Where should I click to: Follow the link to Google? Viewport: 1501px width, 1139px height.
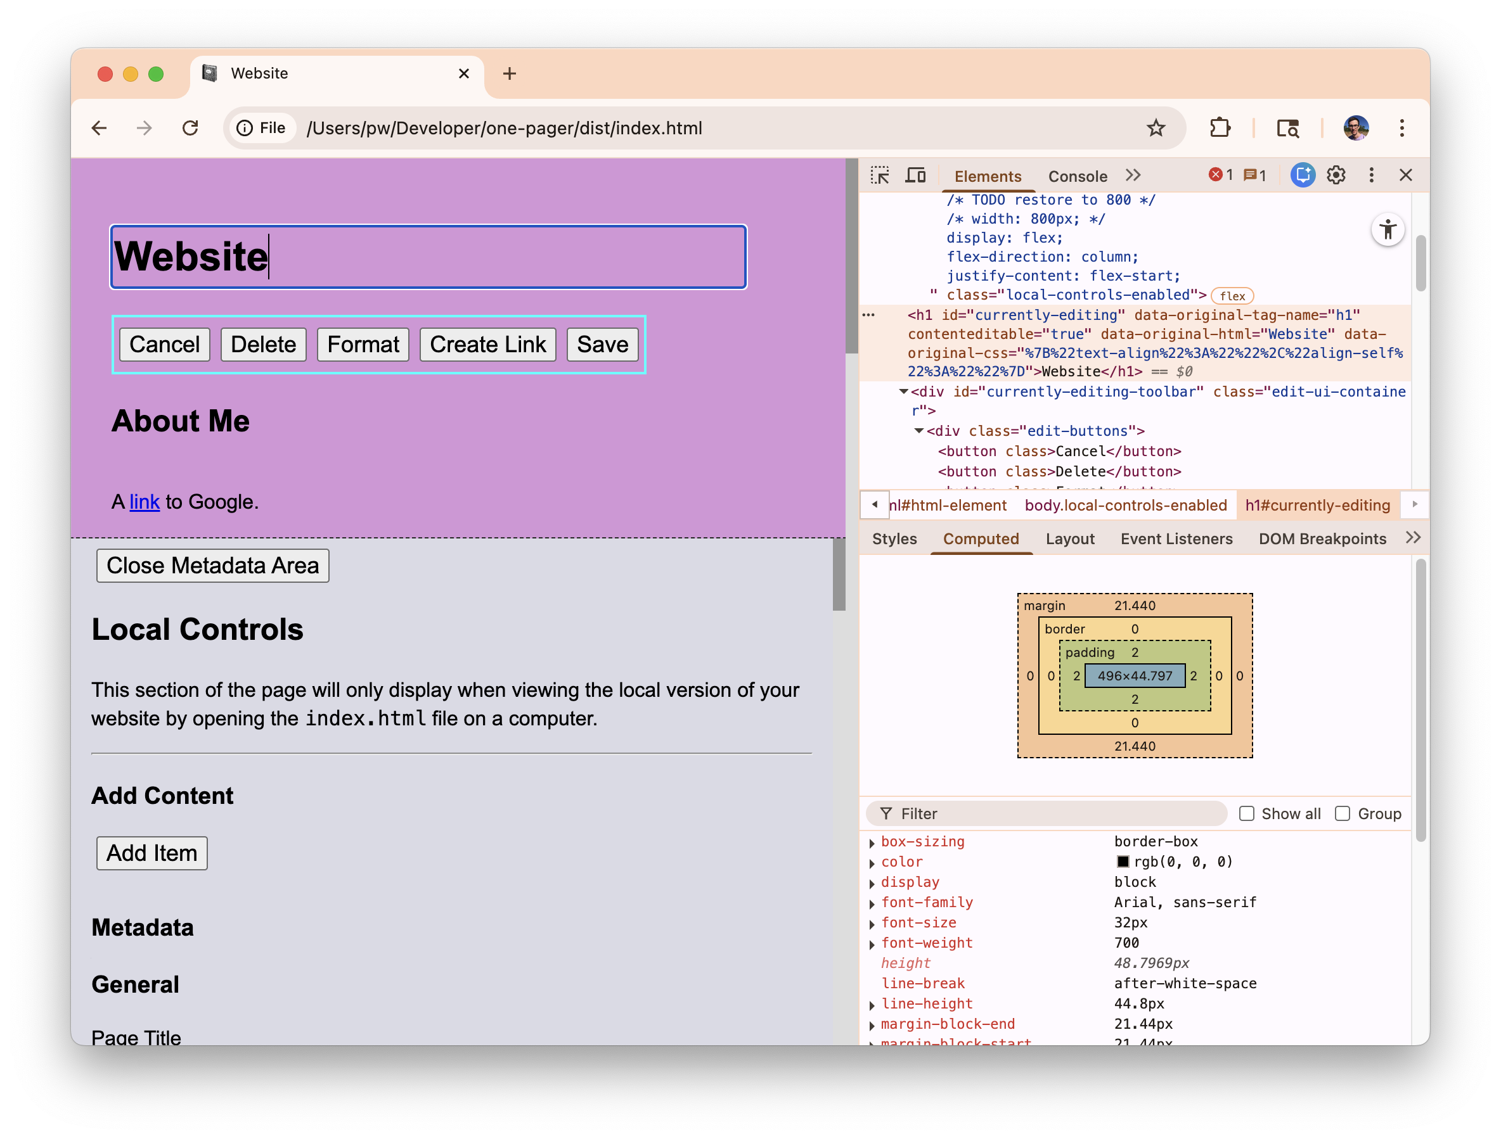tap(144, 502)
